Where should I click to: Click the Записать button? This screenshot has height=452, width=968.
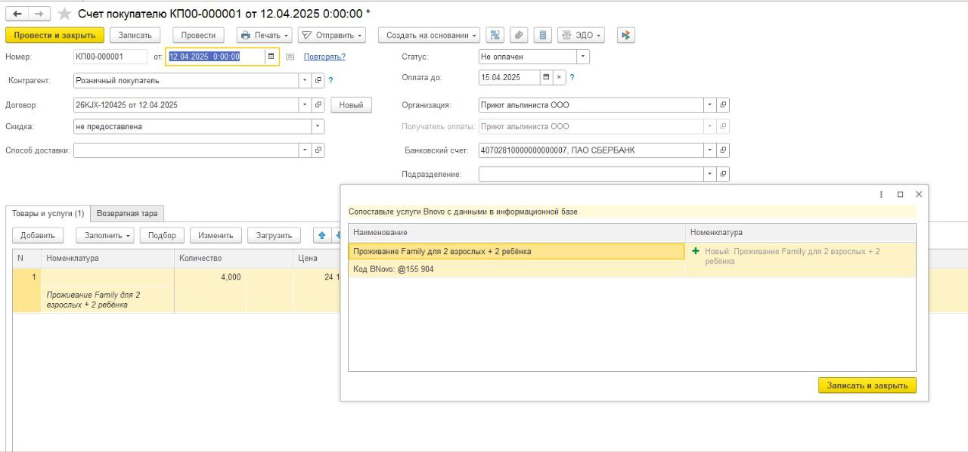135,35
